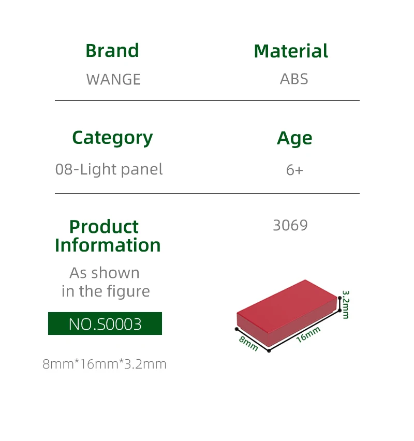Click the 8mm*16mm*3.2mm dimensions text
The width and height of the screenshot is (414, 441).
pos(105,364)
